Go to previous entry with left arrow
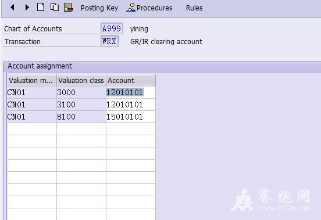The image size is (321, 220). [12, 8]
